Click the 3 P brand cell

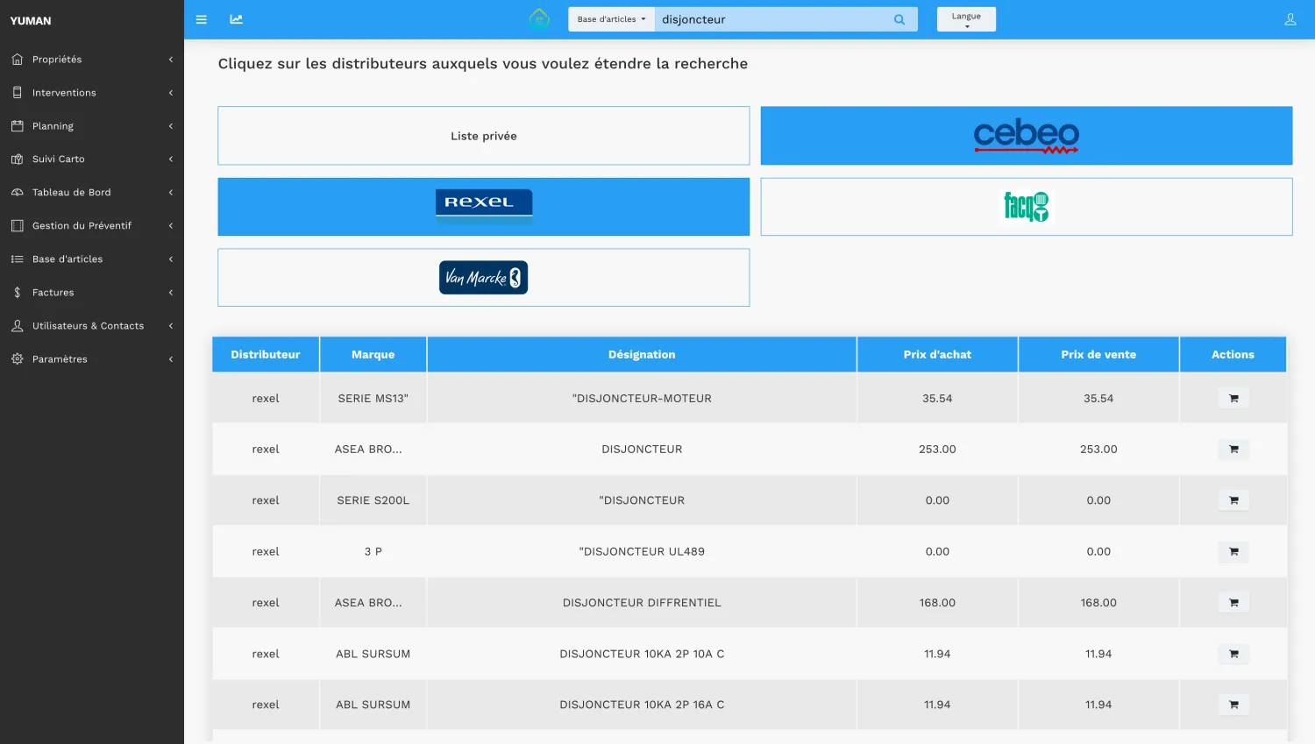(x=373, y=551)
